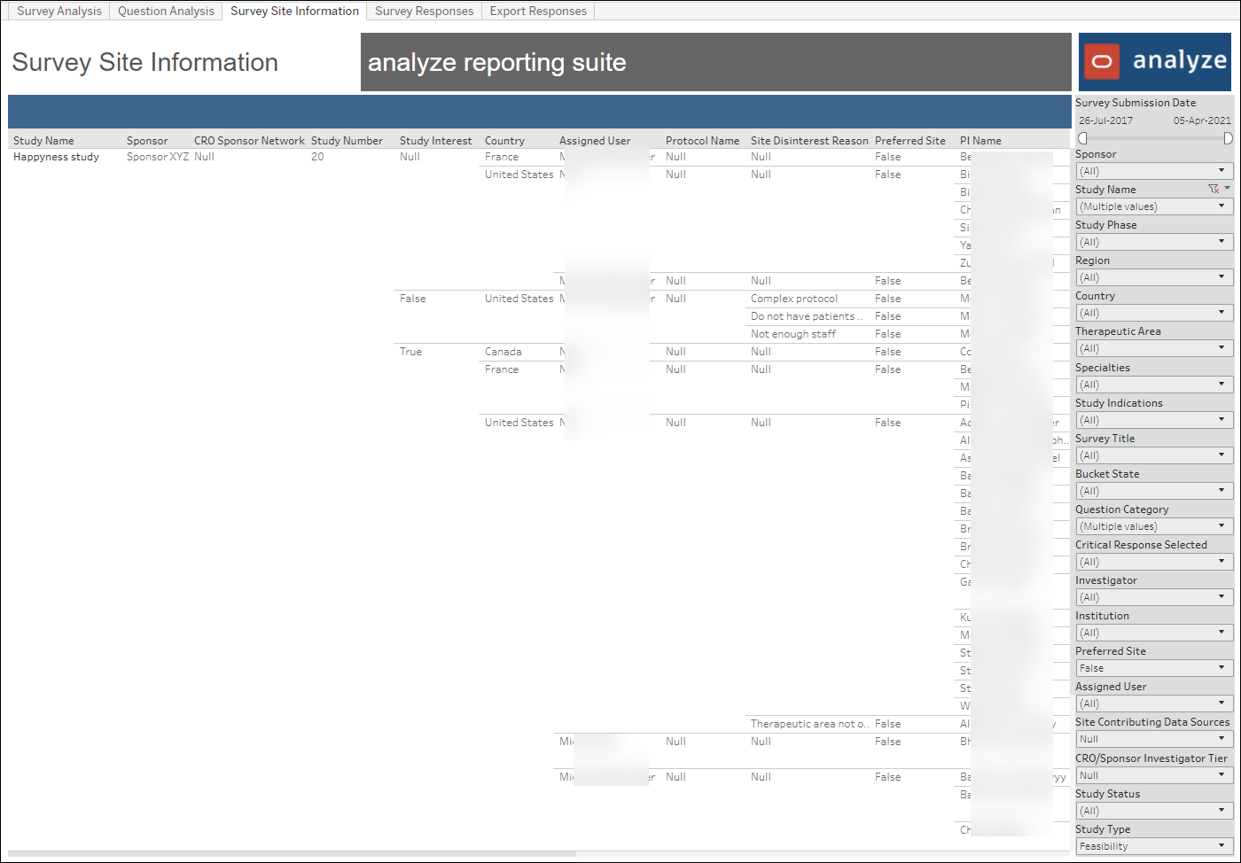This screenshot has height=863, width=1241.
Task: Open the Study Status dropdown
Action: click(1154, 811)
